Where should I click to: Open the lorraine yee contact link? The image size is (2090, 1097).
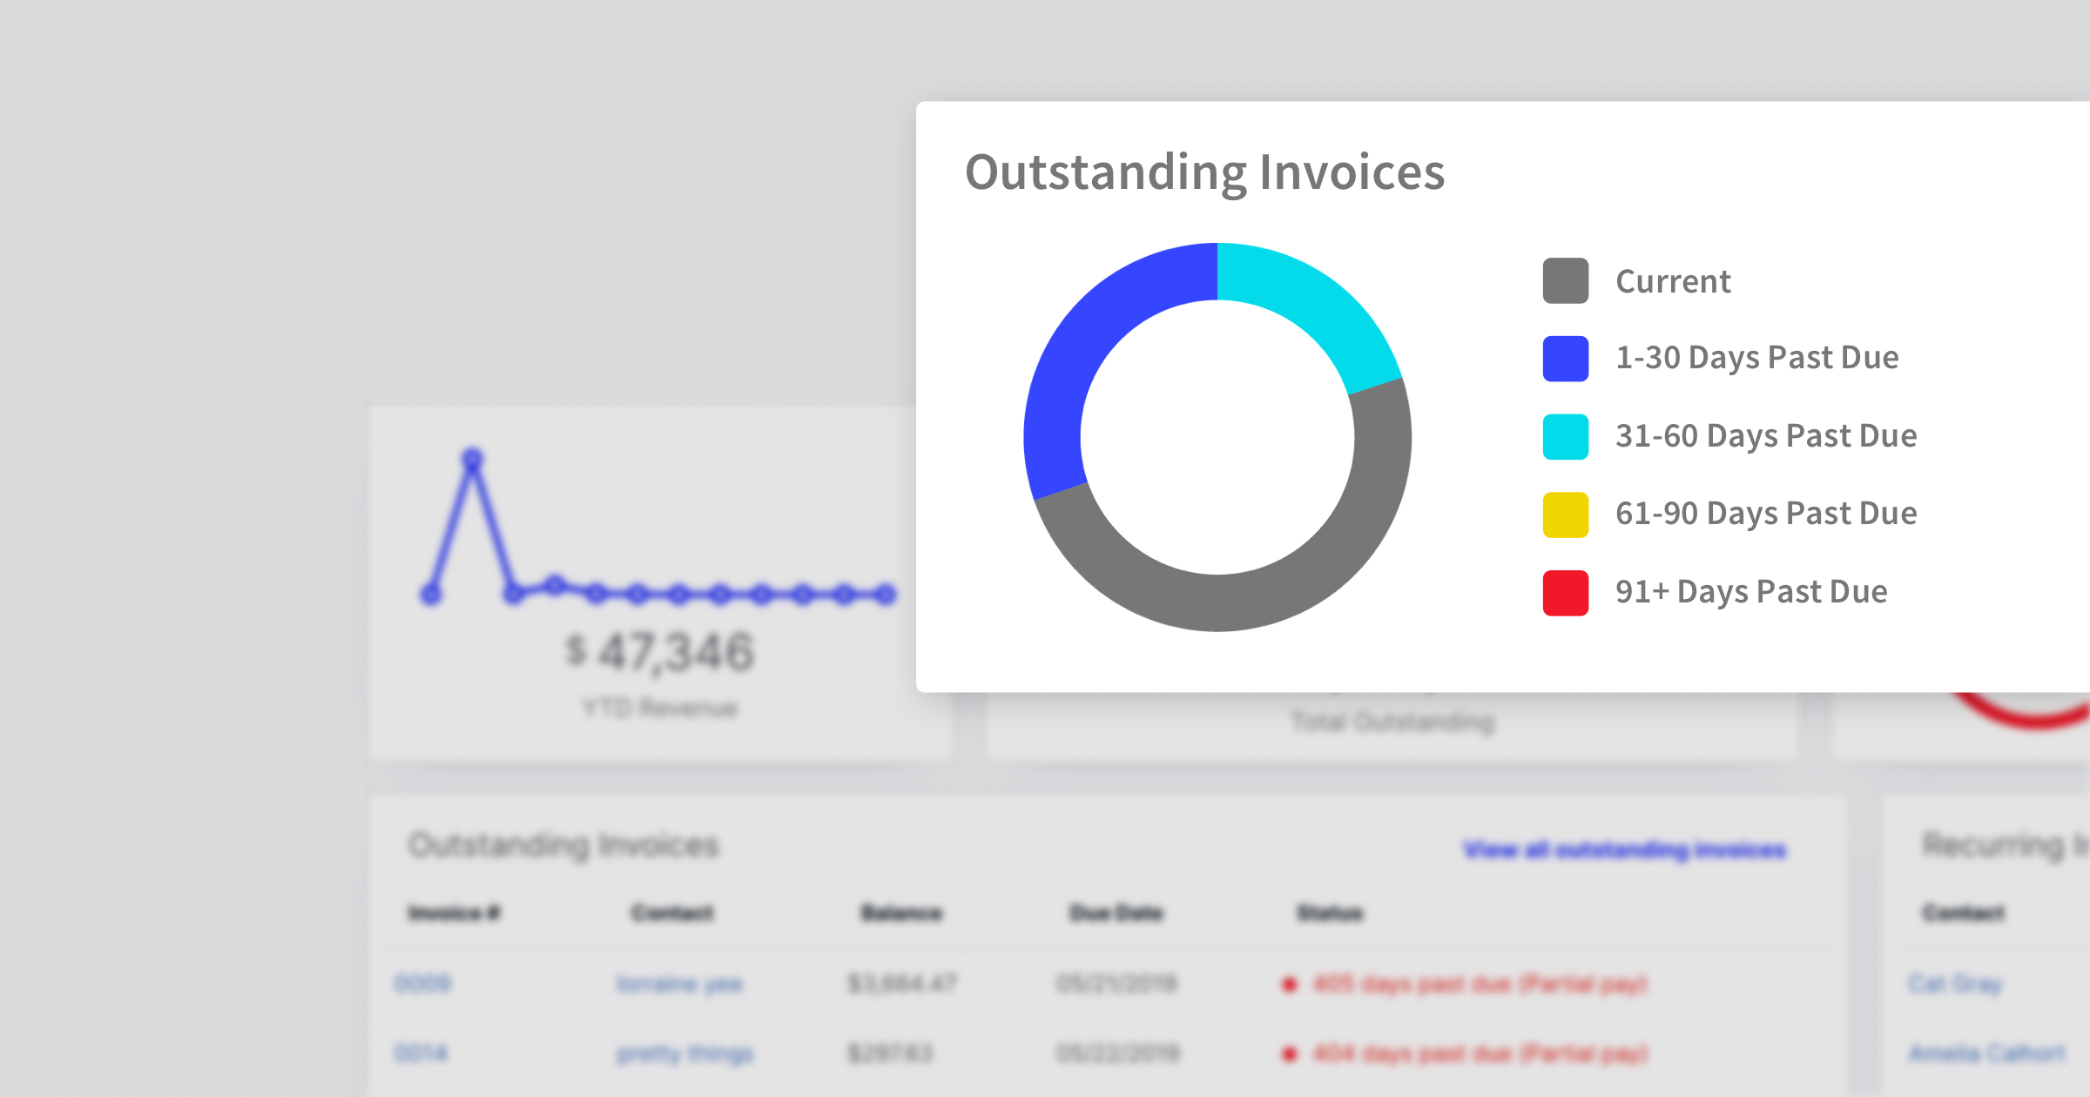tap(679, 985)
